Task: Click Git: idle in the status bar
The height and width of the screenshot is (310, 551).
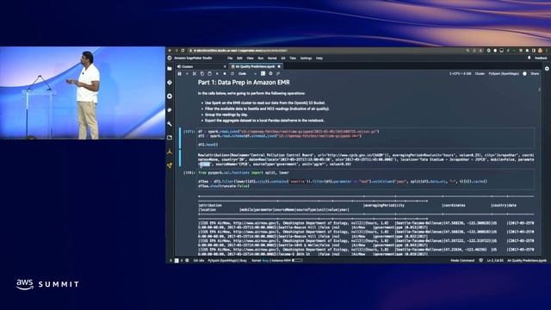Action: tap(199, 260)
